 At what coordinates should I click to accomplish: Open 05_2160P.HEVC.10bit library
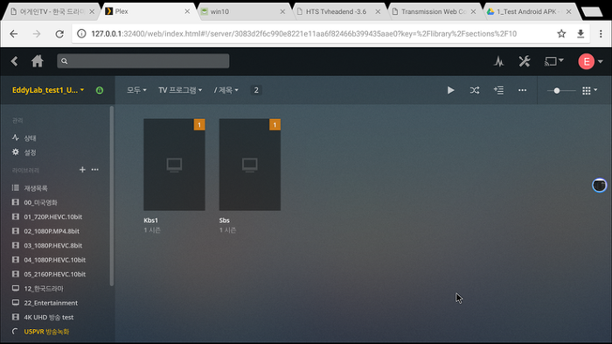(x=49, y=274)
